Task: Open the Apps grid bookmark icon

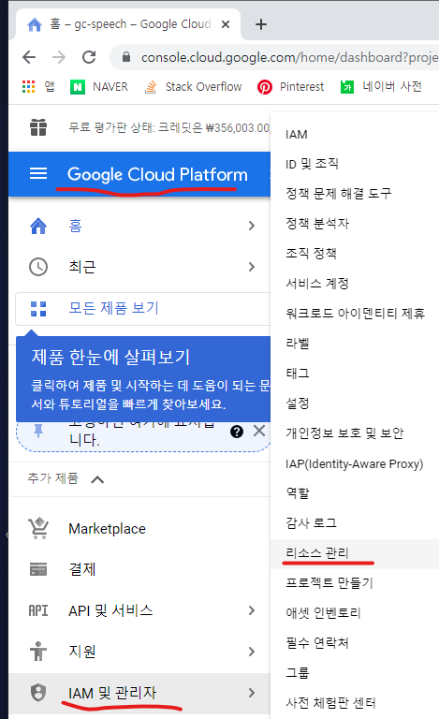Action: point(28,87)
